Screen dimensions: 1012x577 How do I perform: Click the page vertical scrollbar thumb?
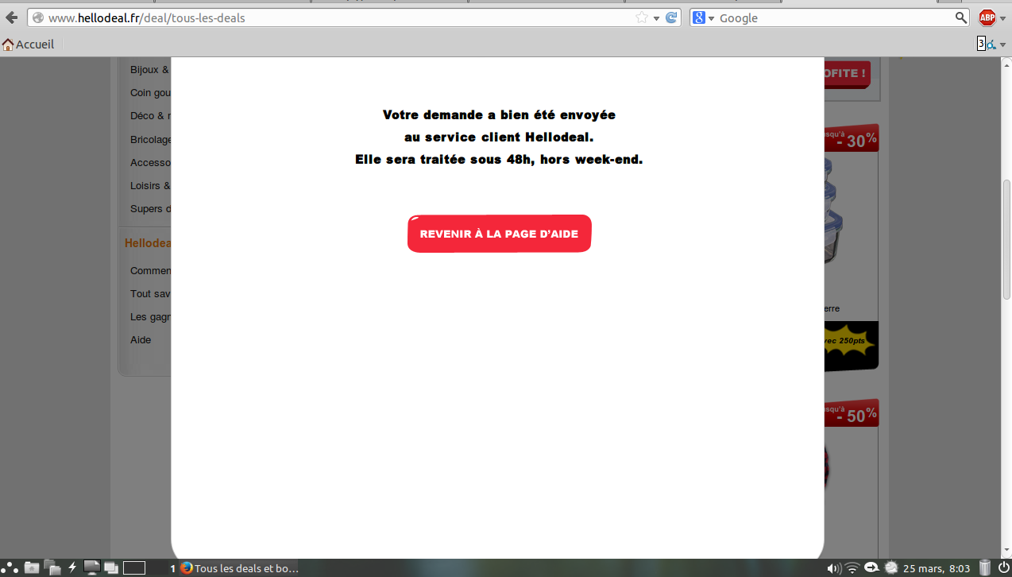click(1006, 239)
